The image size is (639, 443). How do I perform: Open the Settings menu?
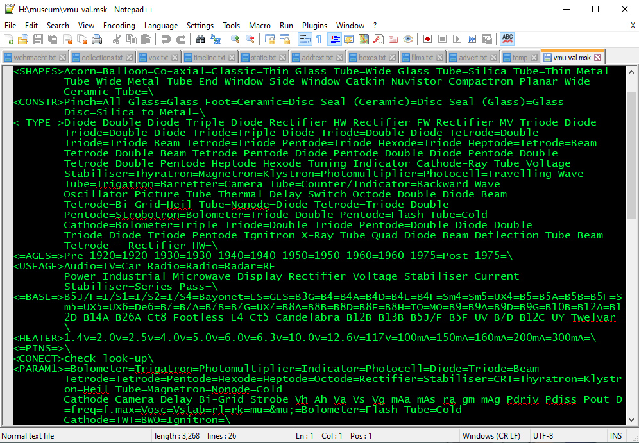[x=200, y=26]
